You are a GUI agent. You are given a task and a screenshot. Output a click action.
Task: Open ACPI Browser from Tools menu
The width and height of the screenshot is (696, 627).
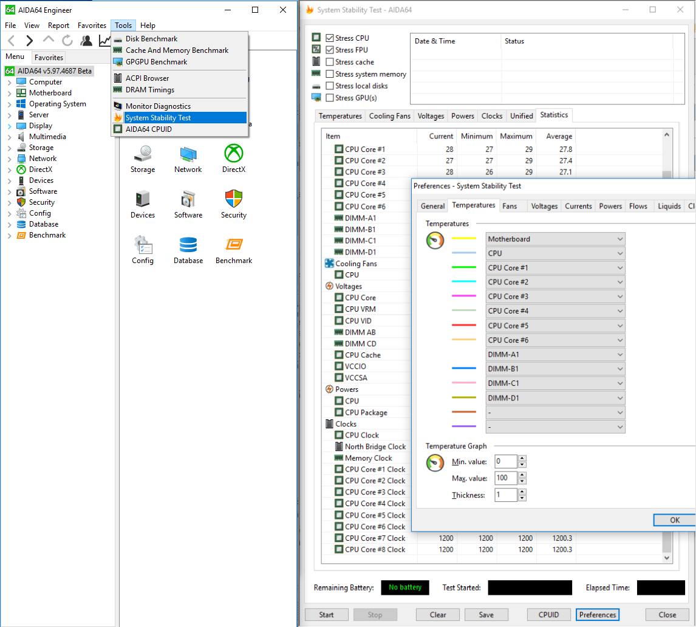pos(180,78)
